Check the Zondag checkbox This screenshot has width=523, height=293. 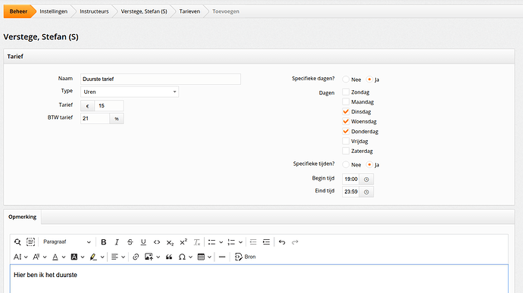346,92
